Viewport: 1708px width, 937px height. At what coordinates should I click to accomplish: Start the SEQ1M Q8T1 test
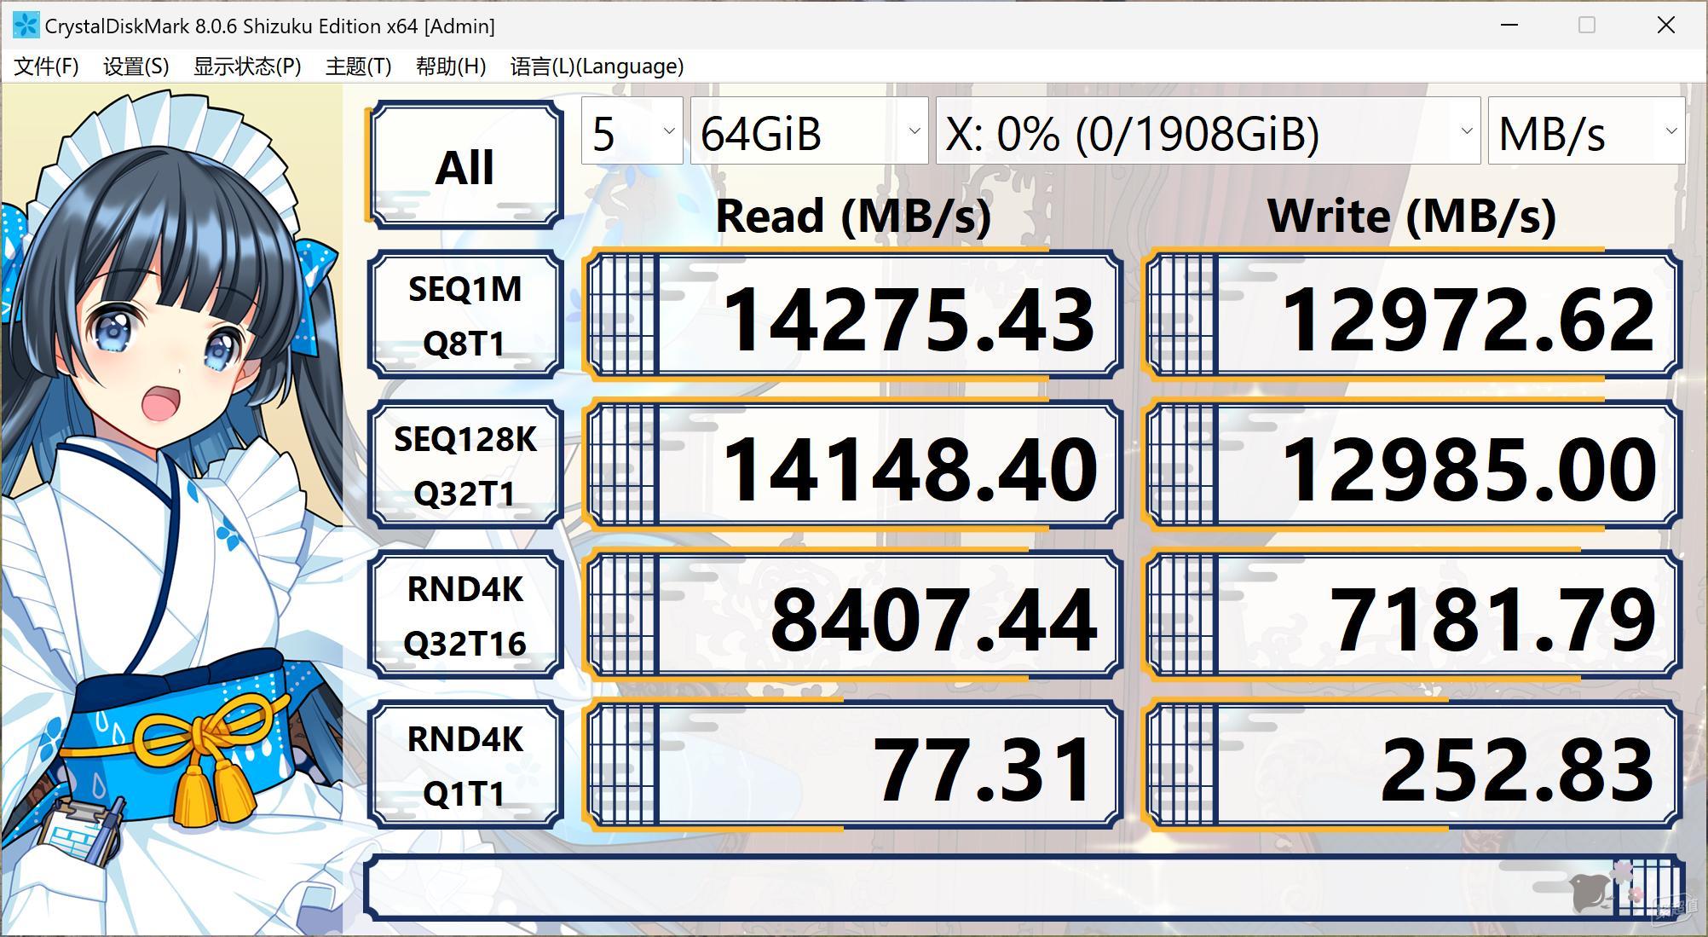tap(465, 315)
